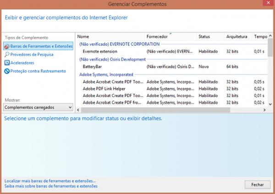This screenshot has width=275, height=194.
Task: Click the left arrow of horizontal scrollbar
Action: (78, 110)
